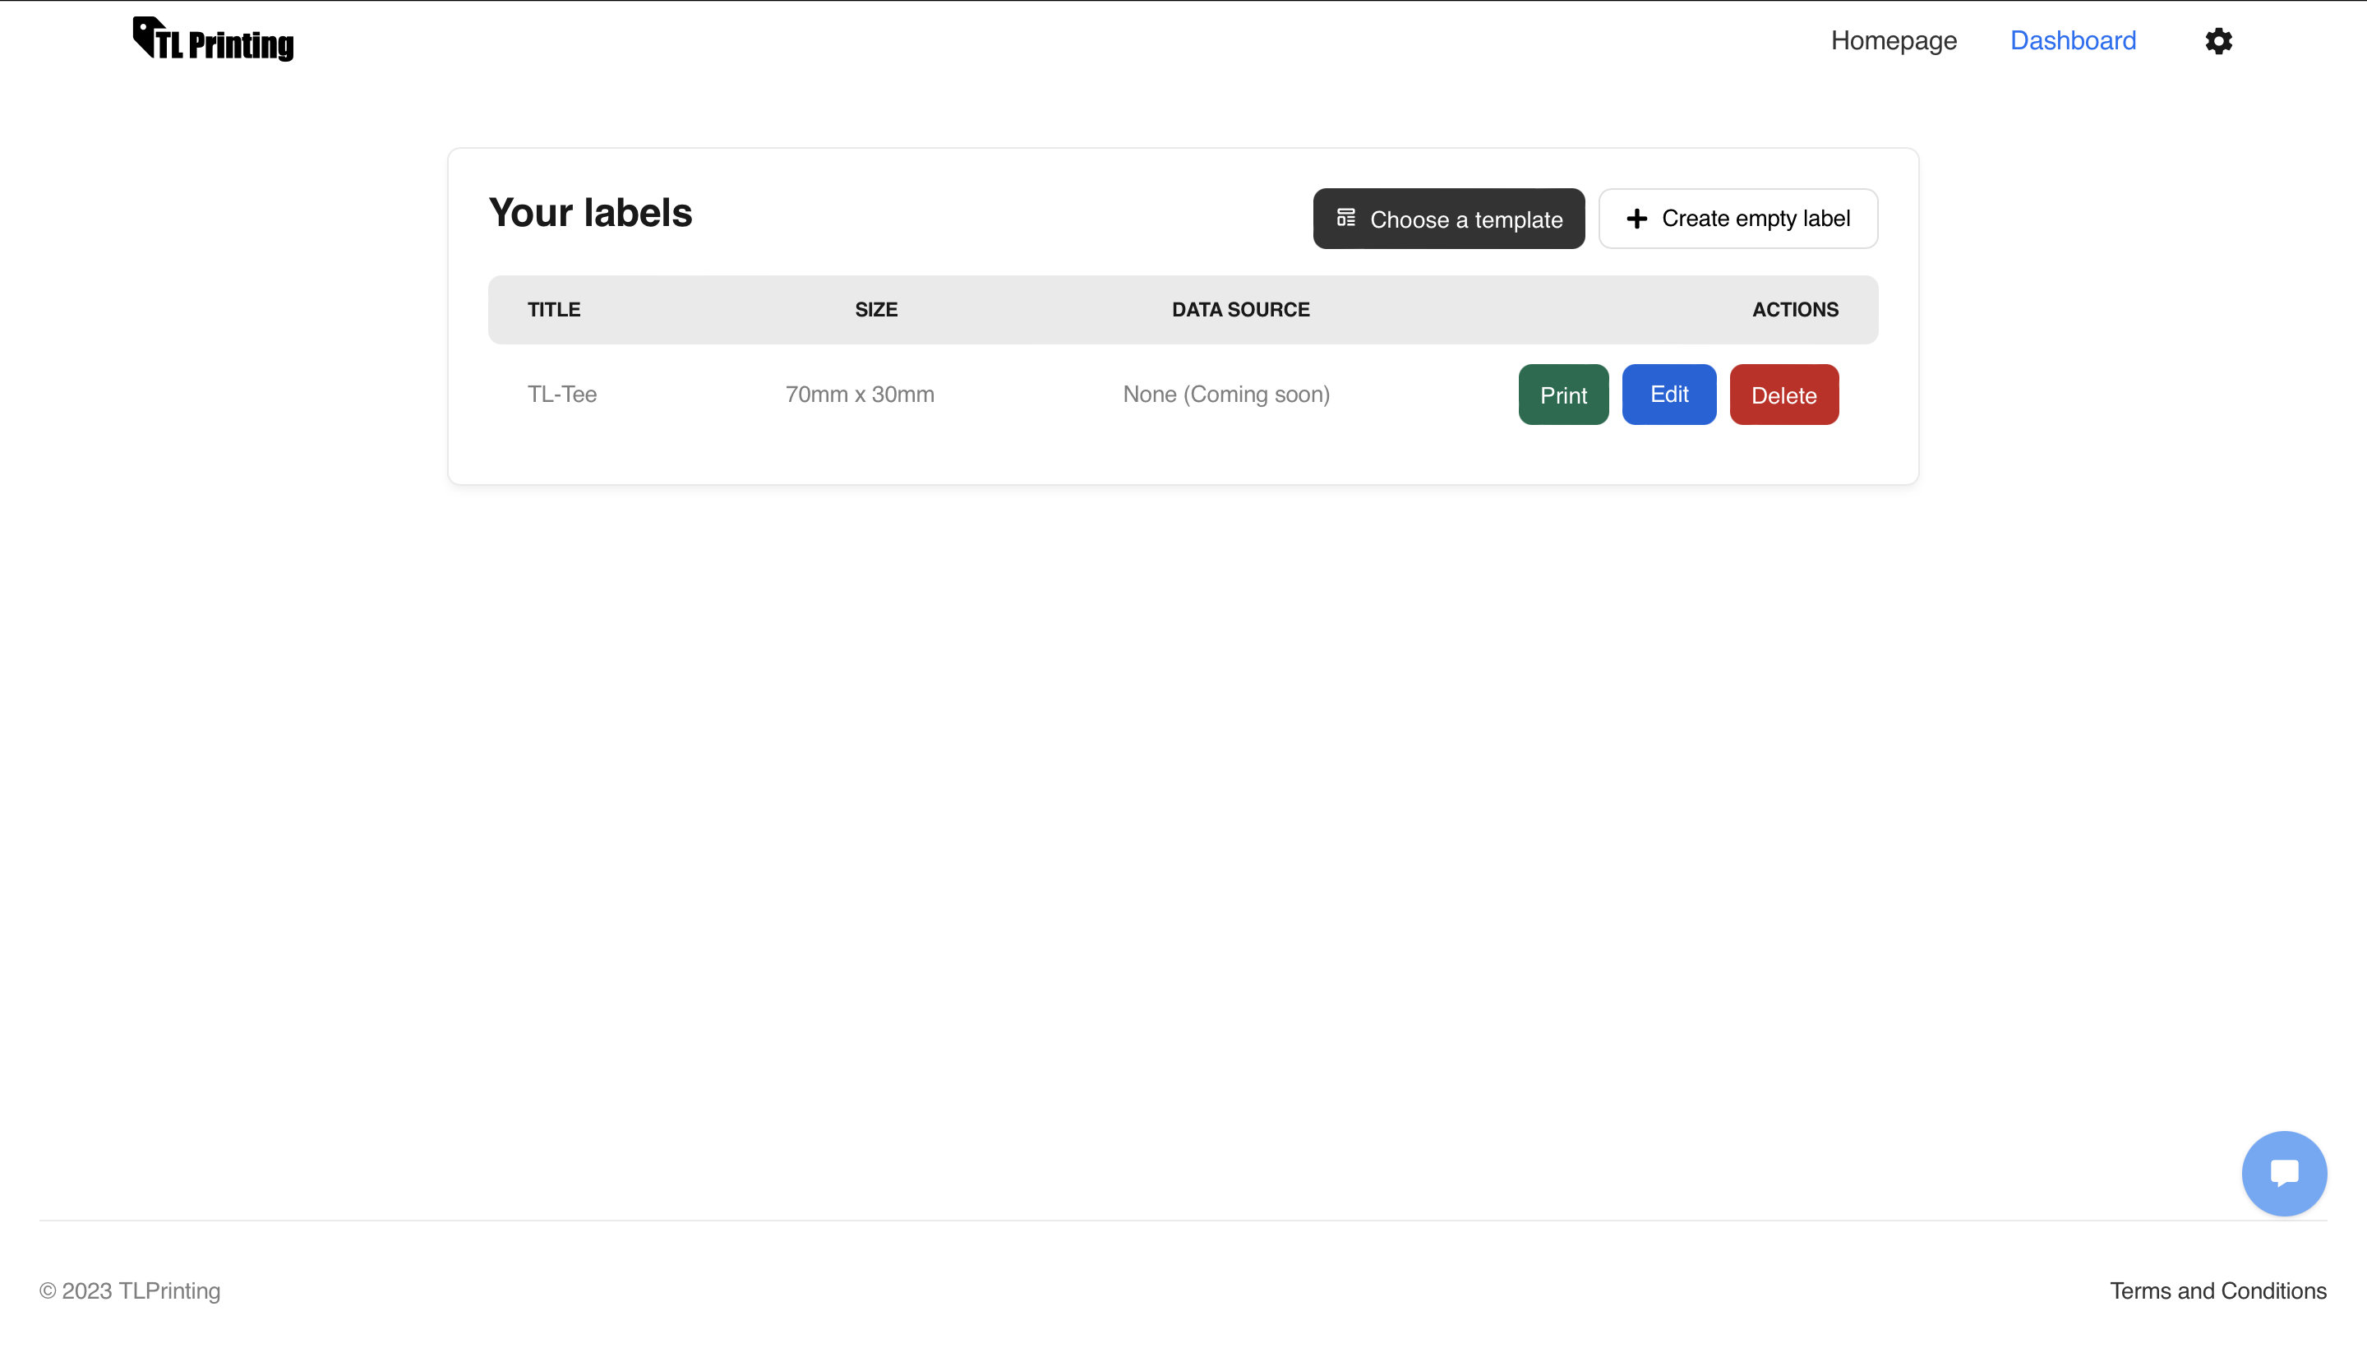This screenshot has width=2367, height=1348.
Task: Click the SIZE column header
Action: (x=875, y=310)
